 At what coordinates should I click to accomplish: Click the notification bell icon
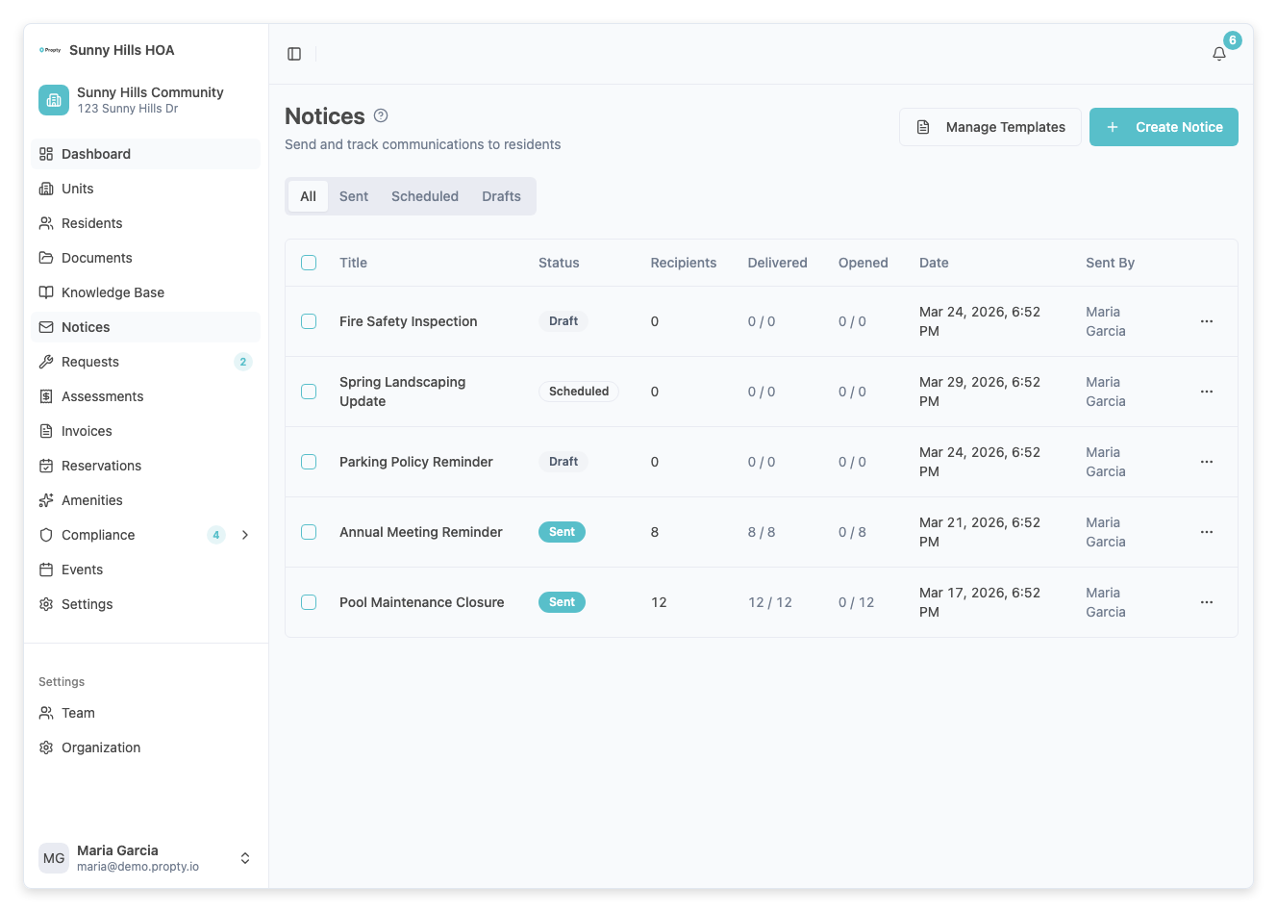coord(1218,55)
